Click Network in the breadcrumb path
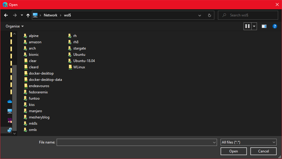Screen dimensions: 282x159 pos(51,15)
